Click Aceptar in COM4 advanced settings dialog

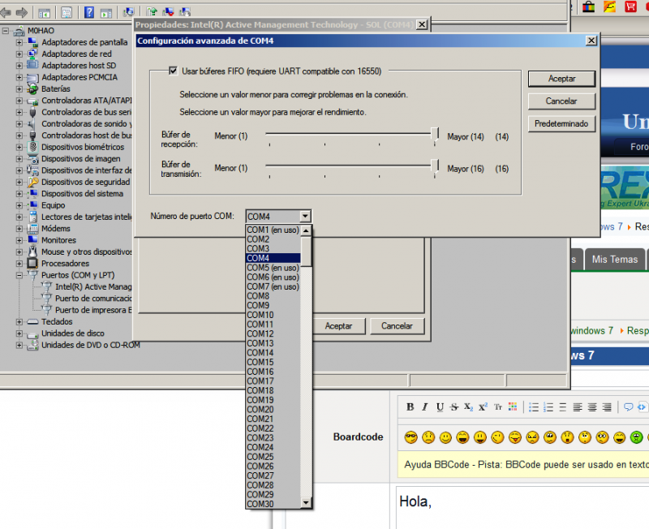pyautogui.click(x=561, y=79)
